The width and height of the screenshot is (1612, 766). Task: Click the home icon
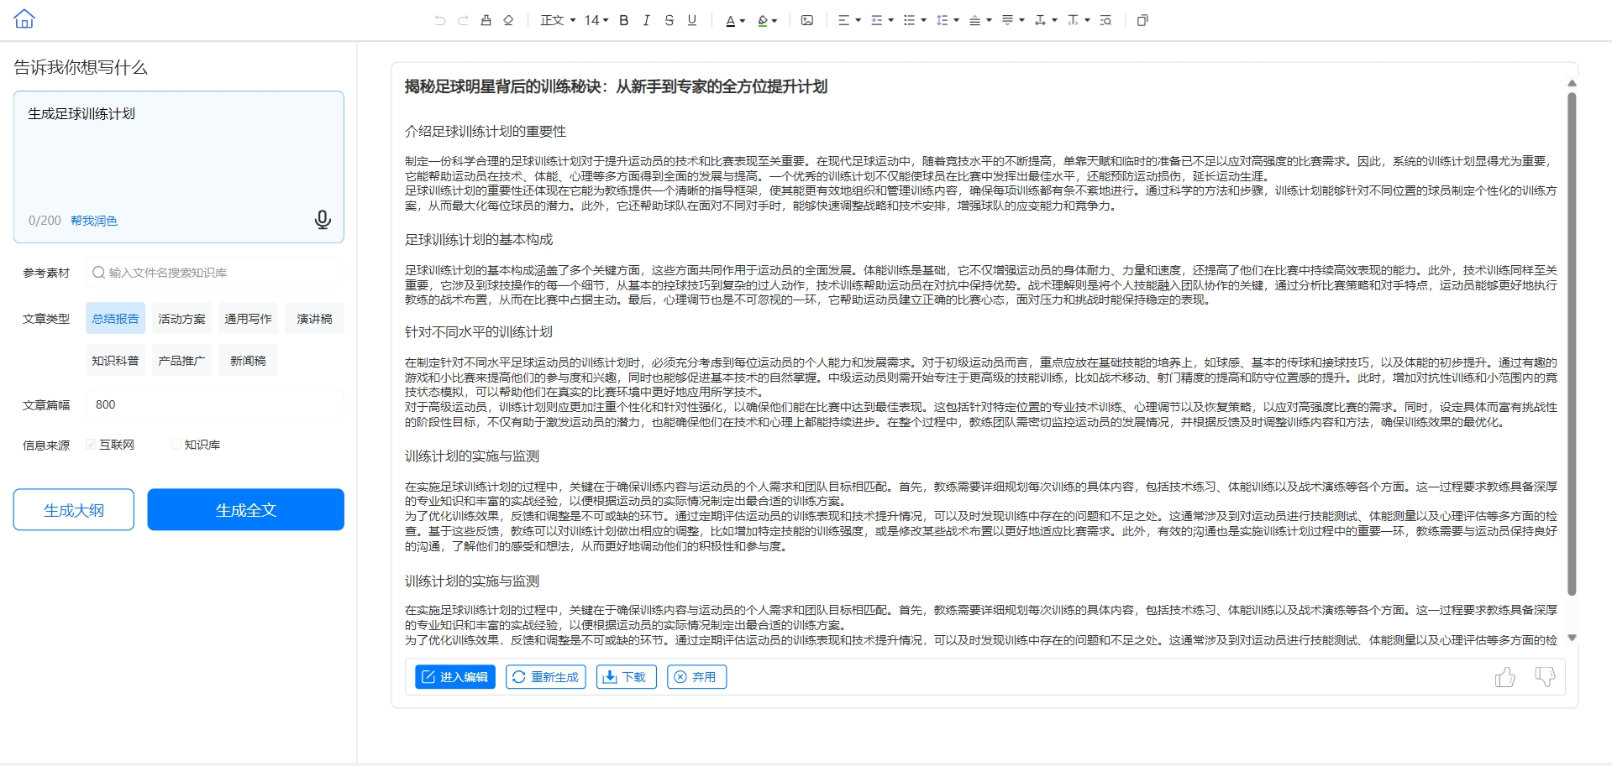click(24, 18)
